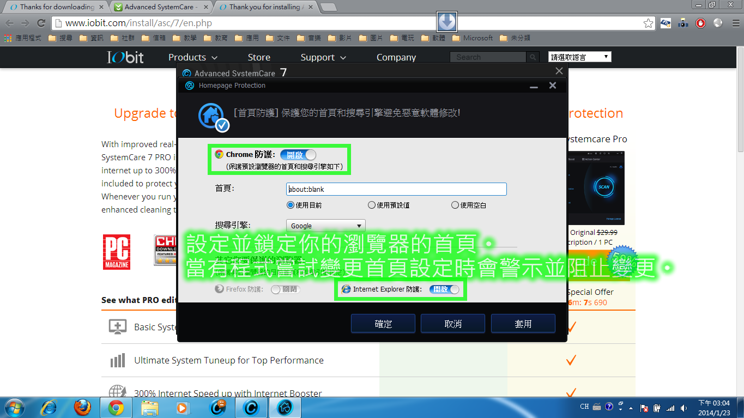
Task: Select the 使用預設值 radio option
Action: tap(389, 205)
